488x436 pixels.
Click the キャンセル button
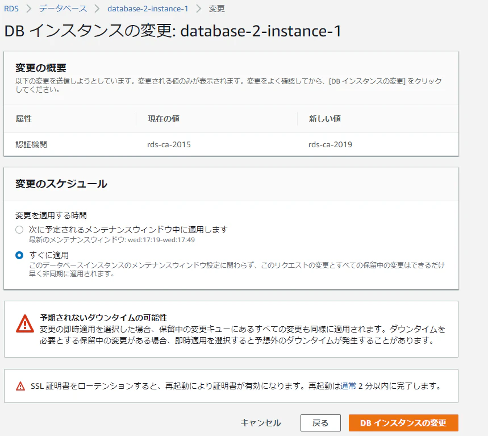click(261, 423)
